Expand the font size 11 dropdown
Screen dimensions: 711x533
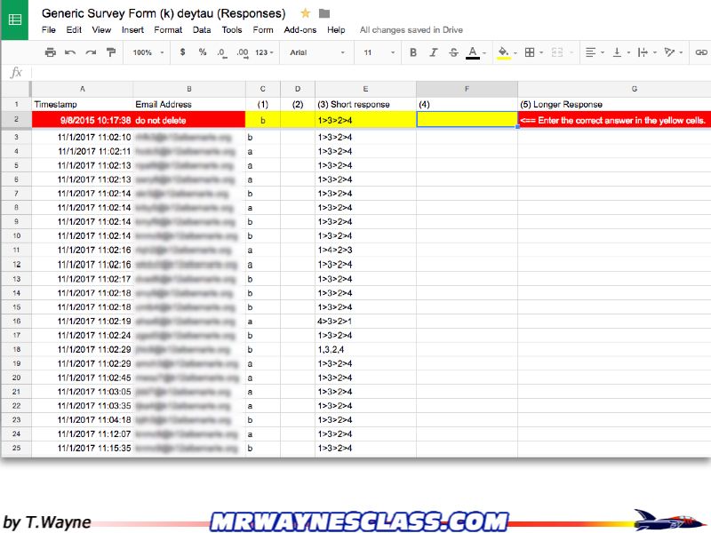(376, 53)
